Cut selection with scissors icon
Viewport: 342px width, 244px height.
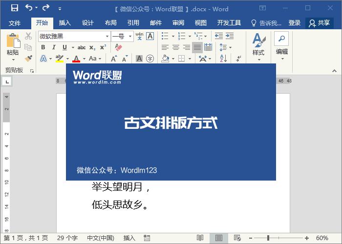(28, 36)
